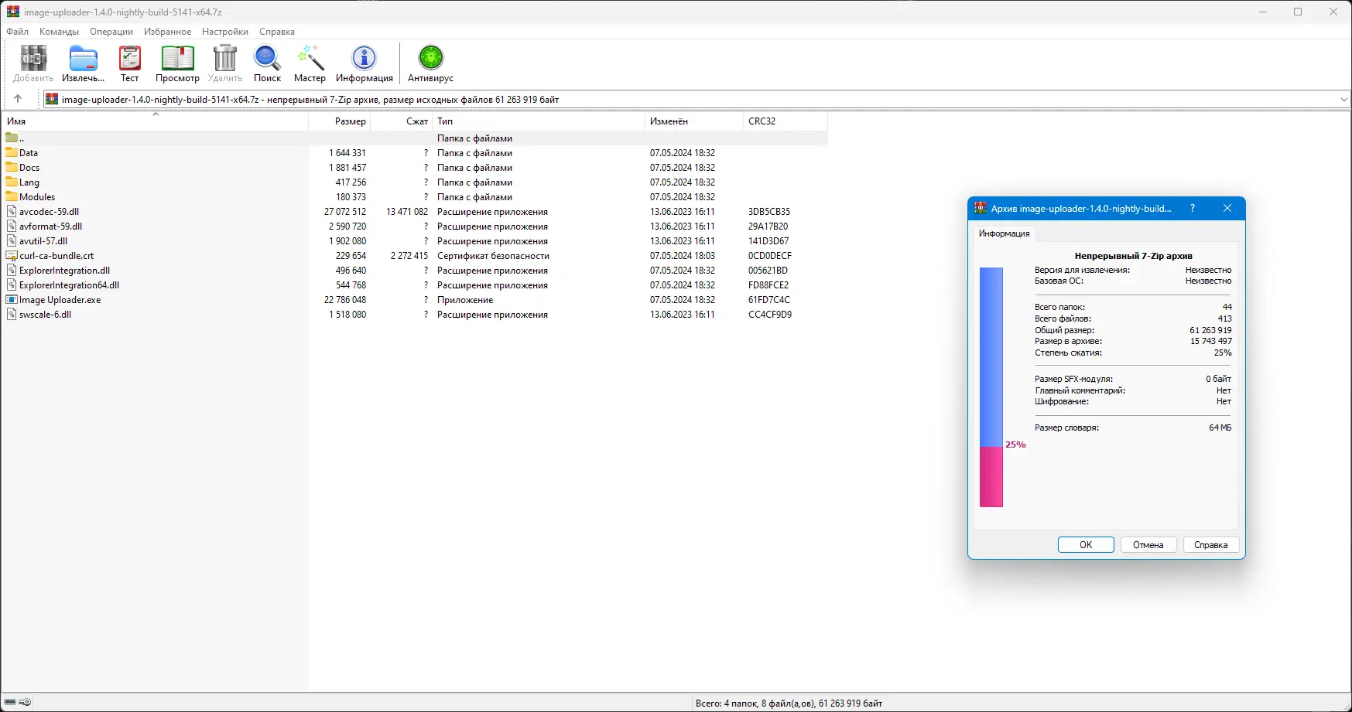Click the ExplorerIntegration.dll file icon
Screen dimensions: 1352x712
(12, 270)
